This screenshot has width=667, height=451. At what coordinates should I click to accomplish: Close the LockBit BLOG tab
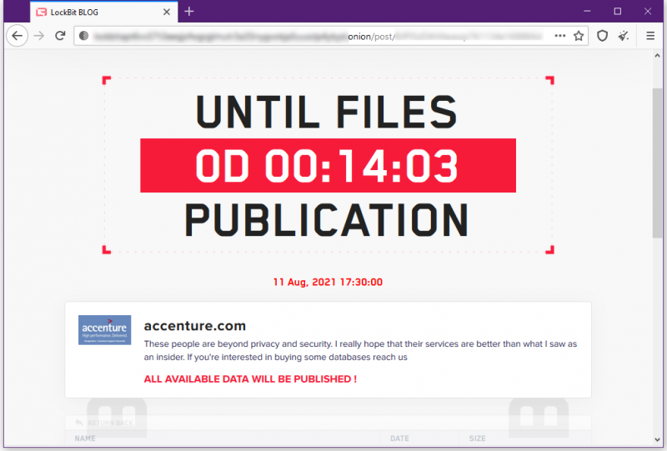pos(167,12)
